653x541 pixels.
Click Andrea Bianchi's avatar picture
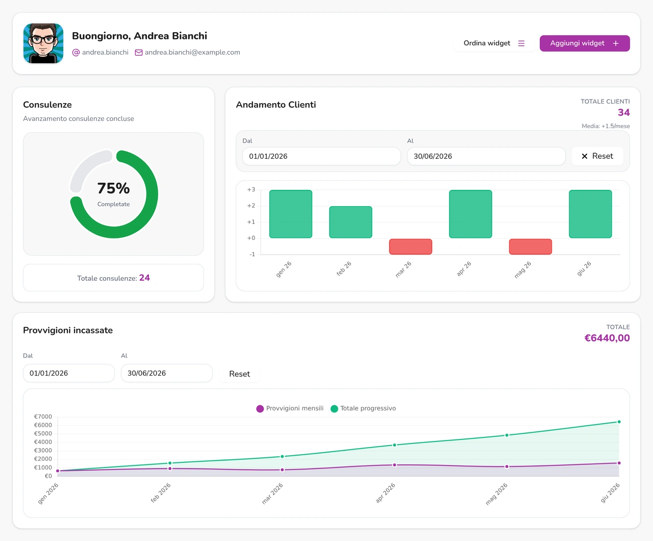(x=43, y=43)
